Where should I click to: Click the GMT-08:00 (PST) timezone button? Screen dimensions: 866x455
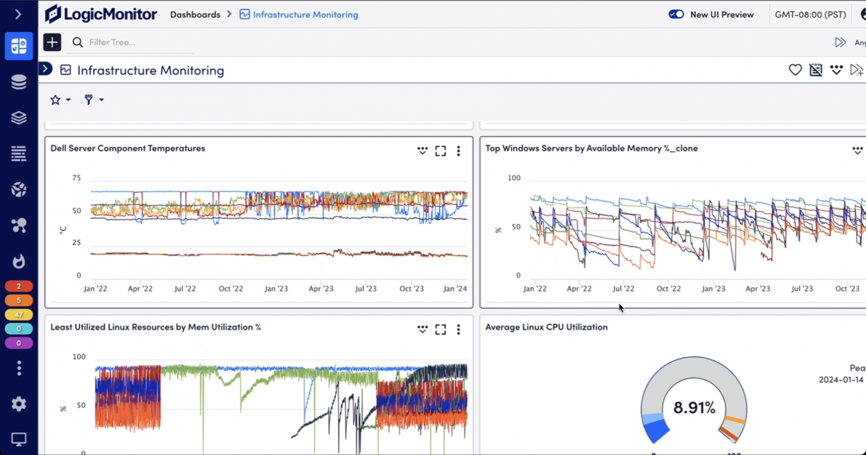(810, 15)
